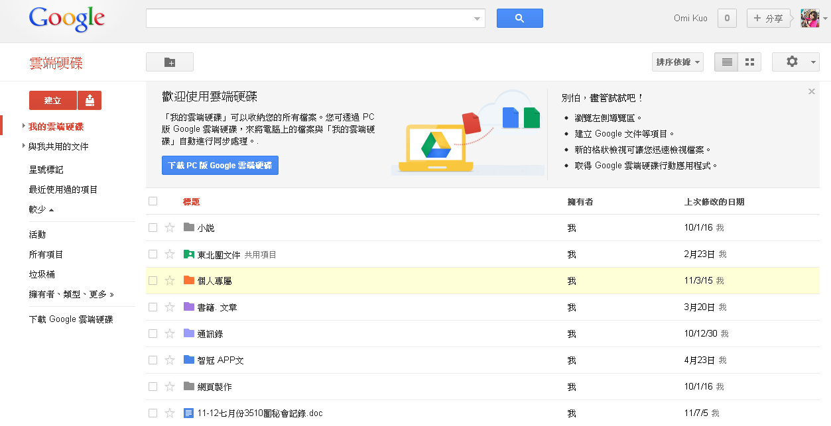Viewport: 831px width, 426px height.
Task: Click the blue 智冠 APP文 folder icon
Action: [x=189, y=360]
